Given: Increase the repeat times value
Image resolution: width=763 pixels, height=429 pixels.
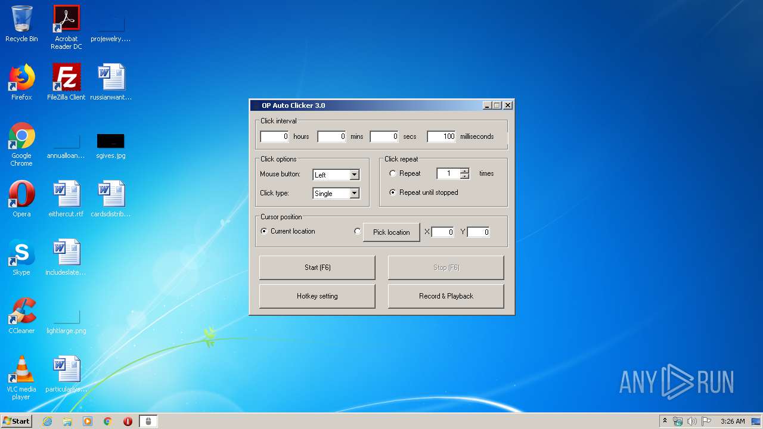Looking at the screenshot, I should coord(465,171).
